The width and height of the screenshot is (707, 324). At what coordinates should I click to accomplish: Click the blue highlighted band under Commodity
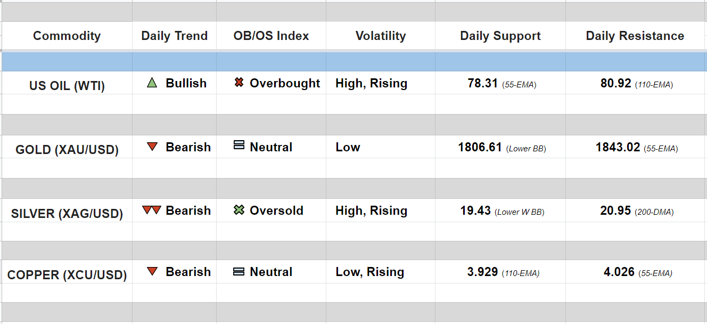point(67,62)
